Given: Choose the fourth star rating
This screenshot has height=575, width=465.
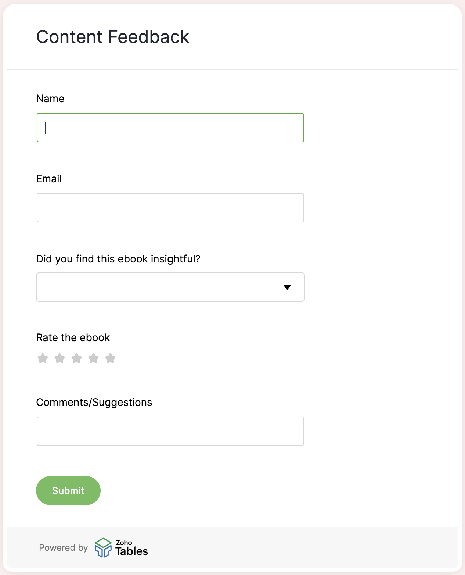Looking at the screenshot, I should (x=94, y=358).
